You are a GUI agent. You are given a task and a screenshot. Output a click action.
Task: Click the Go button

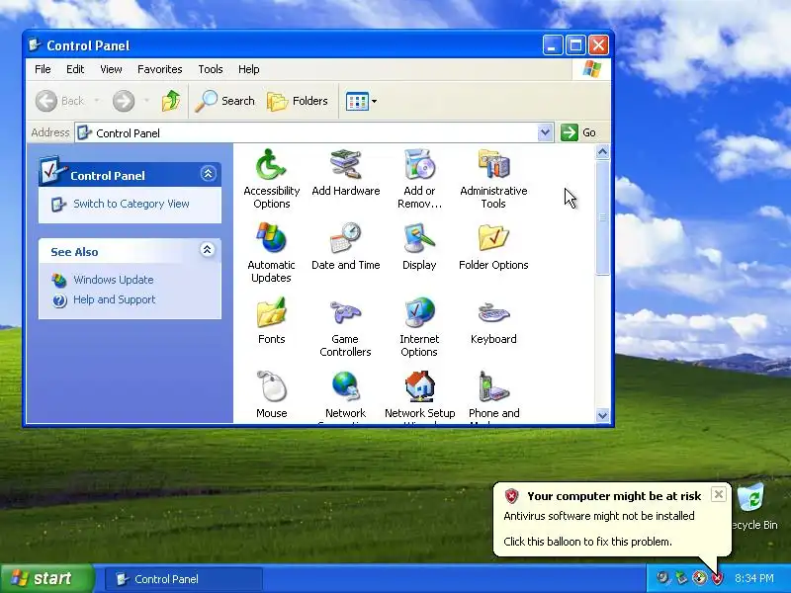point(578,132)
